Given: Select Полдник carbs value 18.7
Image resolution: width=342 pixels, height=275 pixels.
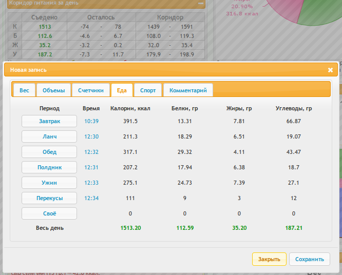Looking at the screenshot, I should 294,167.
